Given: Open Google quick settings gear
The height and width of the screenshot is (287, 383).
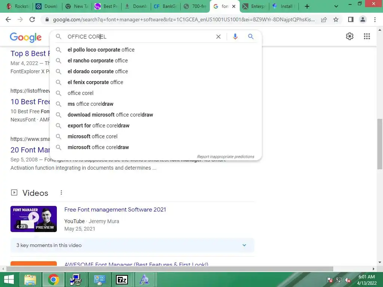Looking at the screenshot, I should click(x=350, y=36).
